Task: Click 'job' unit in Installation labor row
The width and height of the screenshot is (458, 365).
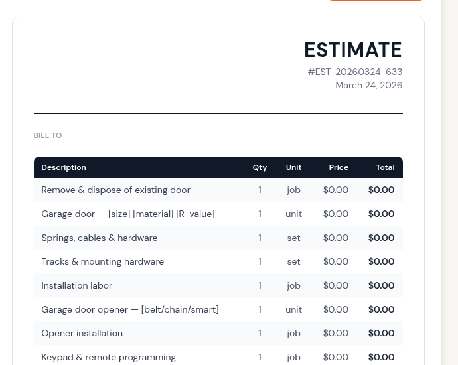Action: tap(293, 286)
